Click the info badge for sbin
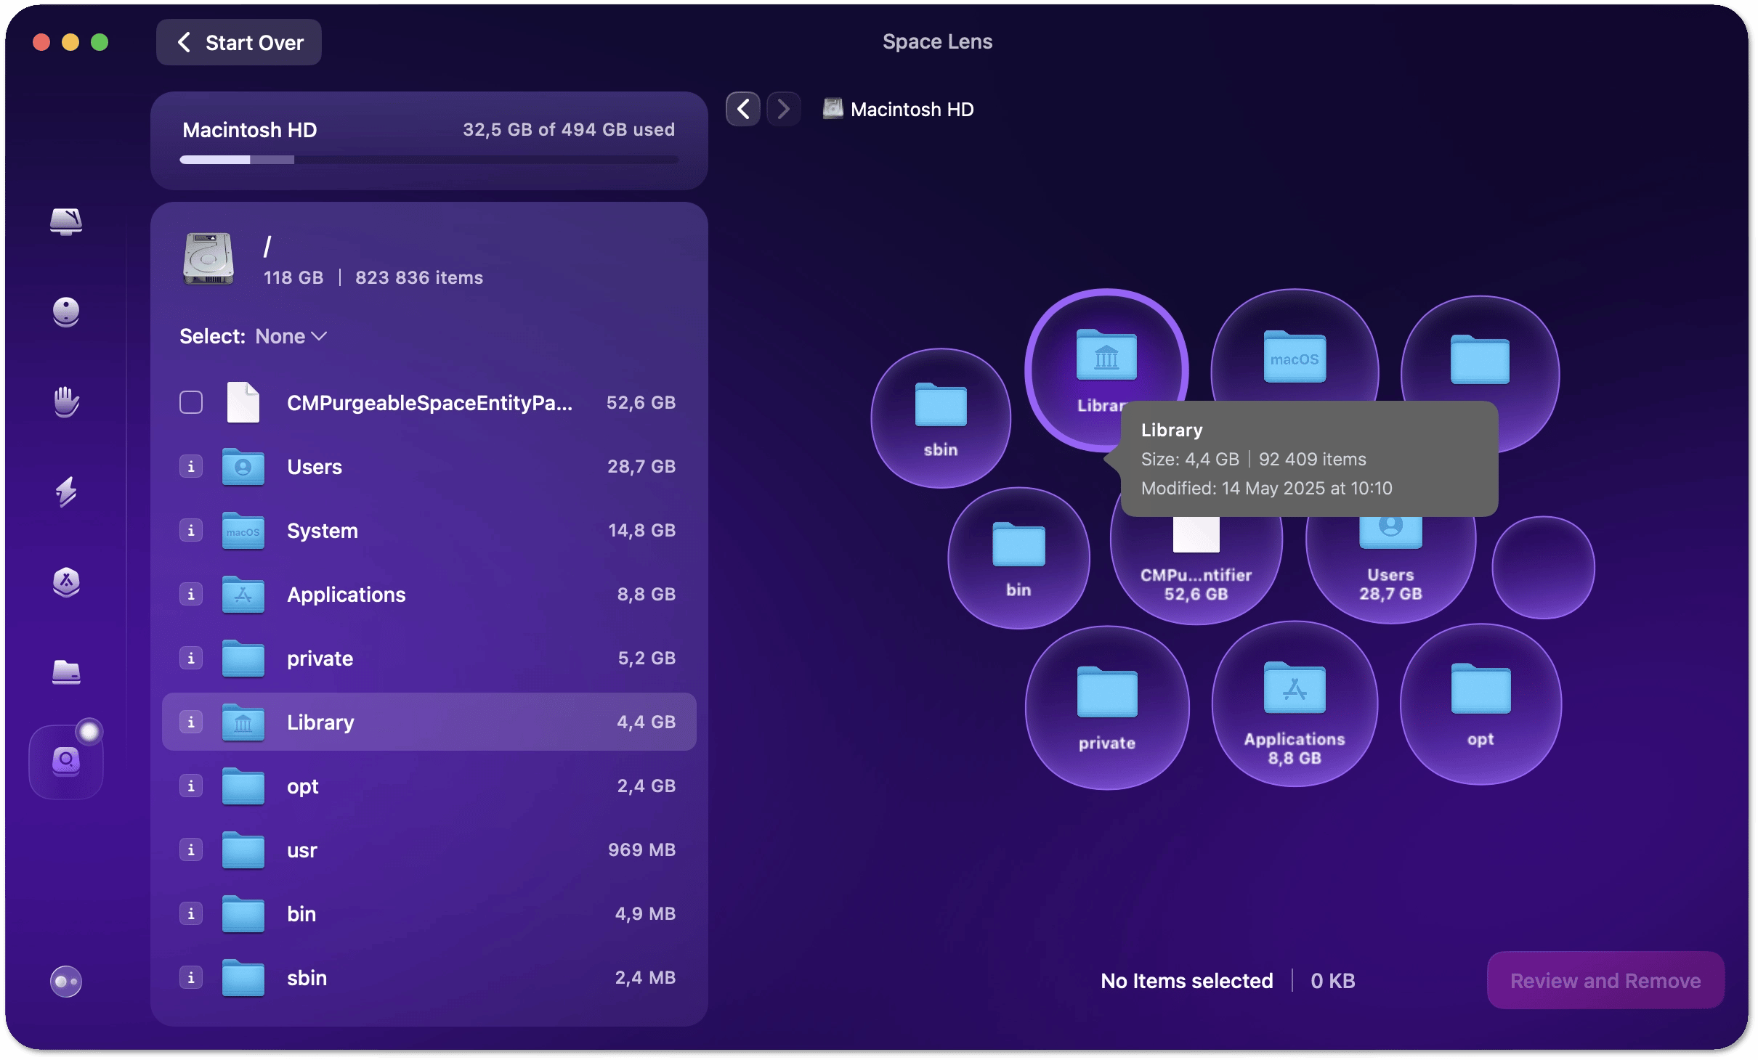The image size is (1758, 1060). pyautogui.click(x=191, y=977)
